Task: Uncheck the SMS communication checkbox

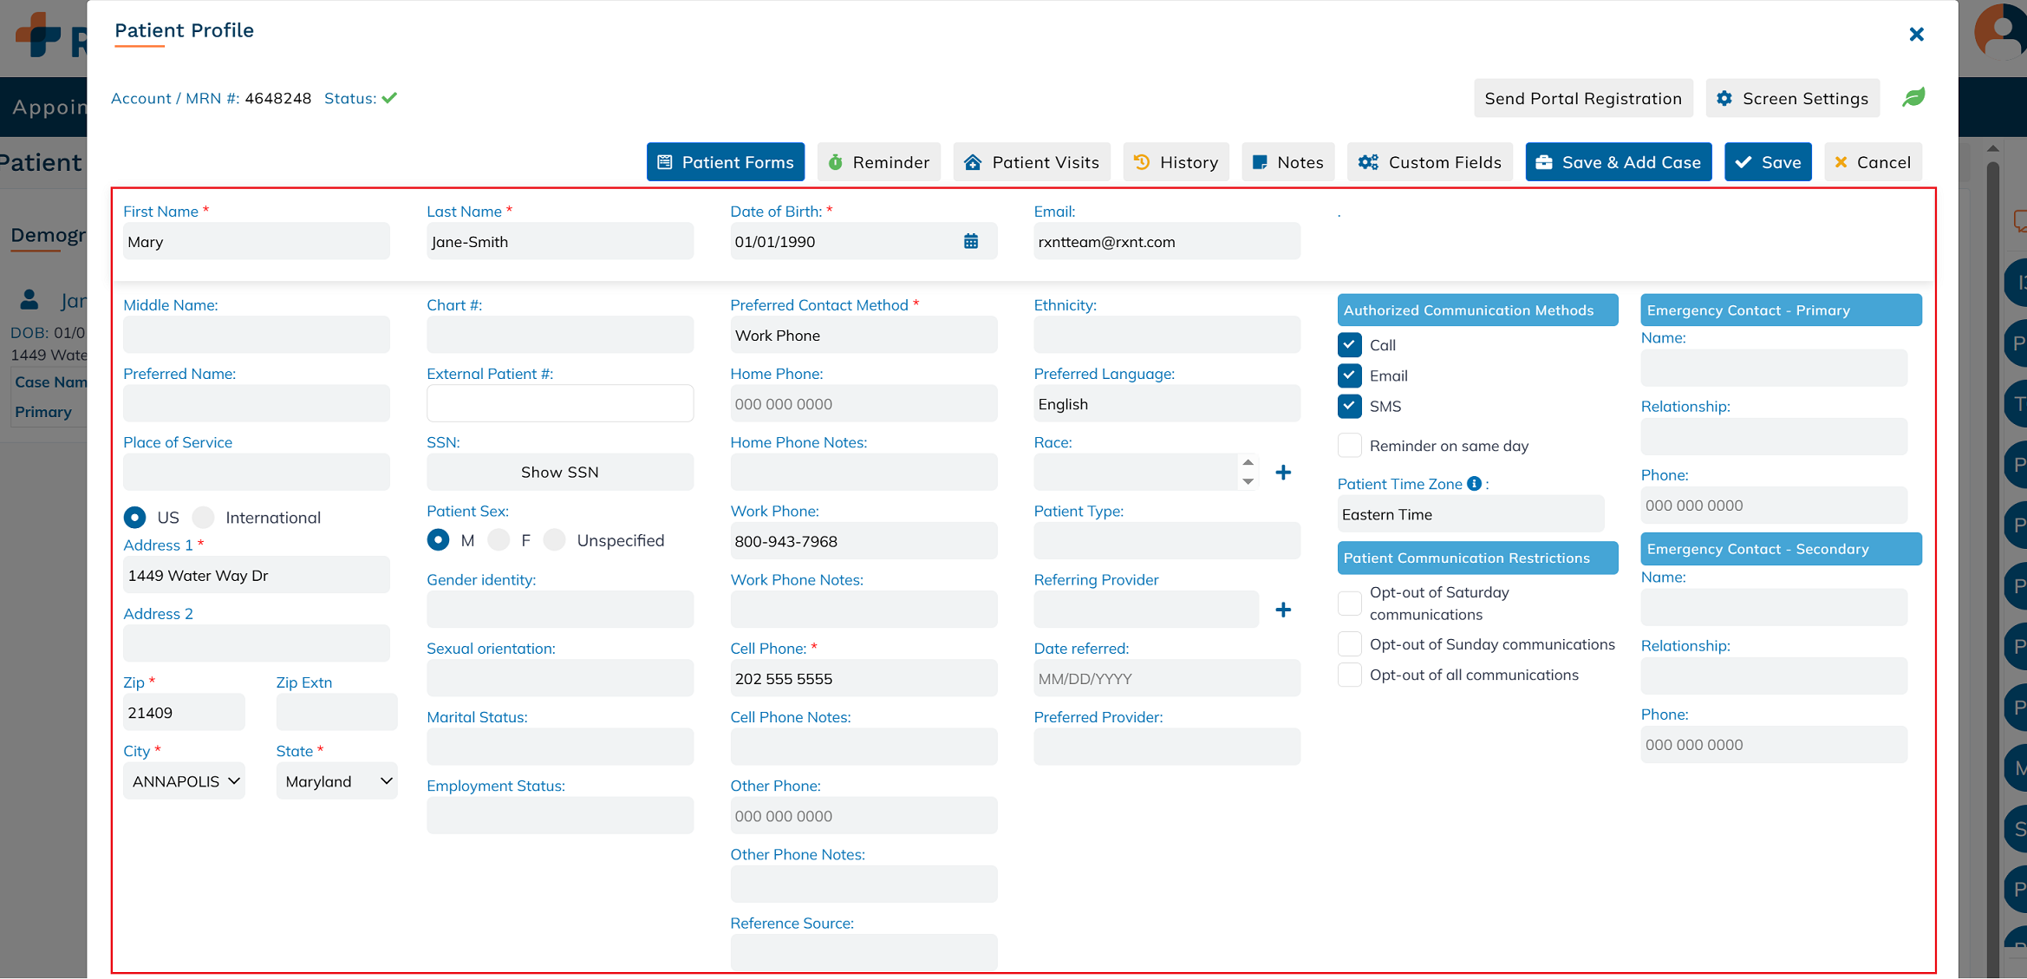Action: (x=1349, y=406)
